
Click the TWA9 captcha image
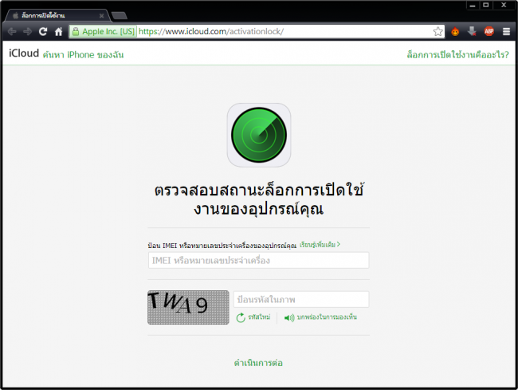coord(188,307)
